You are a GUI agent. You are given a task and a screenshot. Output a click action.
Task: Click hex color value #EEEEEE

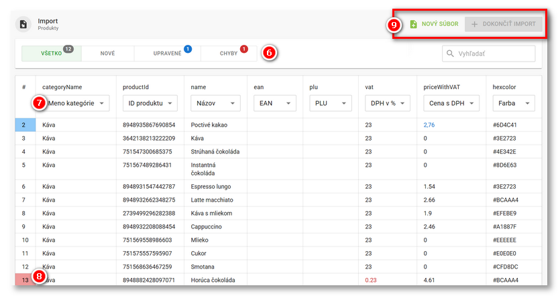coord(504,240)
